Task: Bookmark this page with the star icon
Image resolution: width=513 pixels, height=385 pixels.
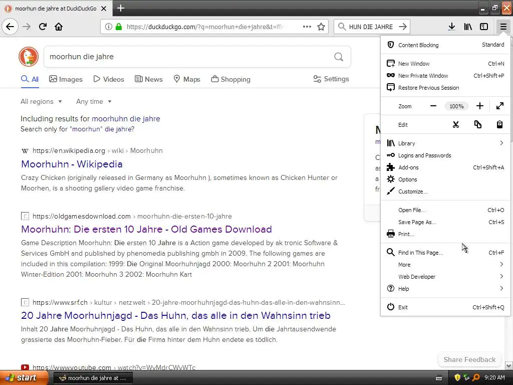Action: [321, 27]
